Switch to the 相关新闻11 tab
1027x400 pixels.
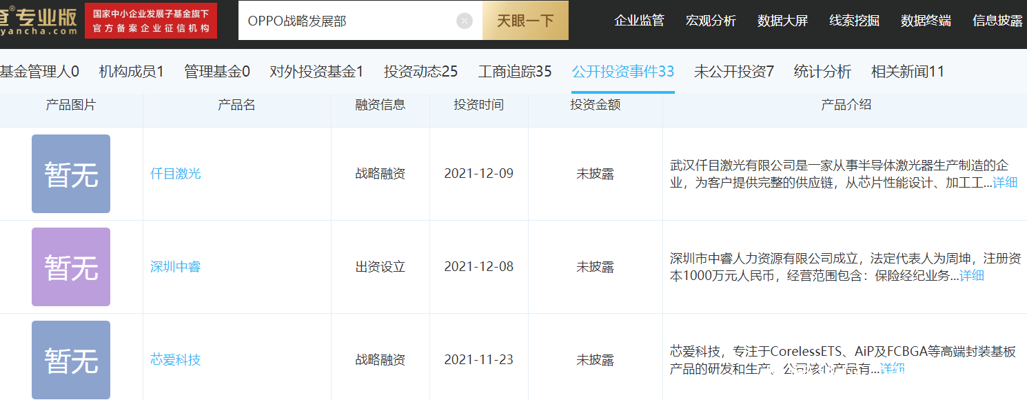pyautogui.click(x=908, y=71)
